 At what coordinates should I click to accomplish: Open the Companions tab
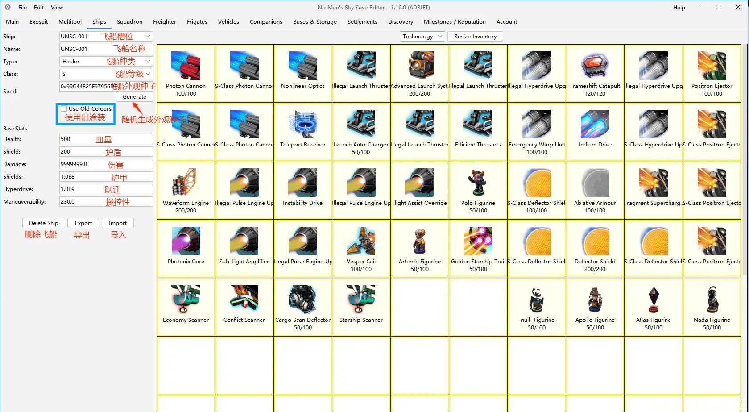tap(266, 22)
